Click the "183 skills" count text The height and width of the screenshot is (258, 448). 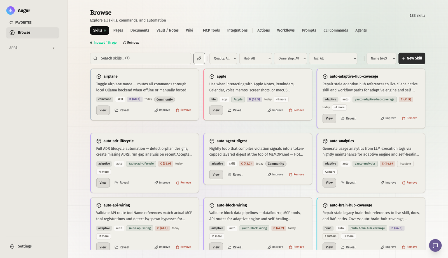[x=417, y=15]
